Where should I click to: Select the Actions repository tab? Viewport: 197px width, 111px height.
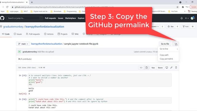tap(49, 34)
